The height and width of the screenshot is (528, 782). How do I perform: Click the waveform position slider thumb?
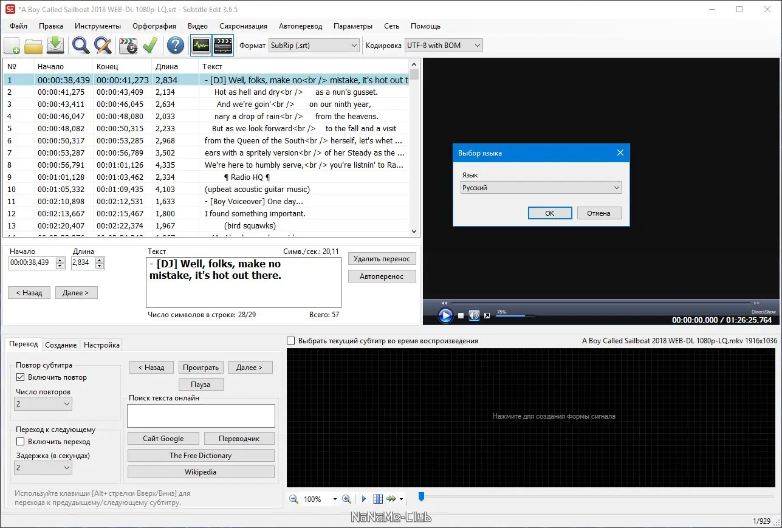click(421, 497)
